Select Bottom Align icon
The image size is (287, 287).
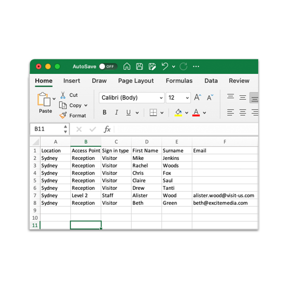[x=254, y=98]
